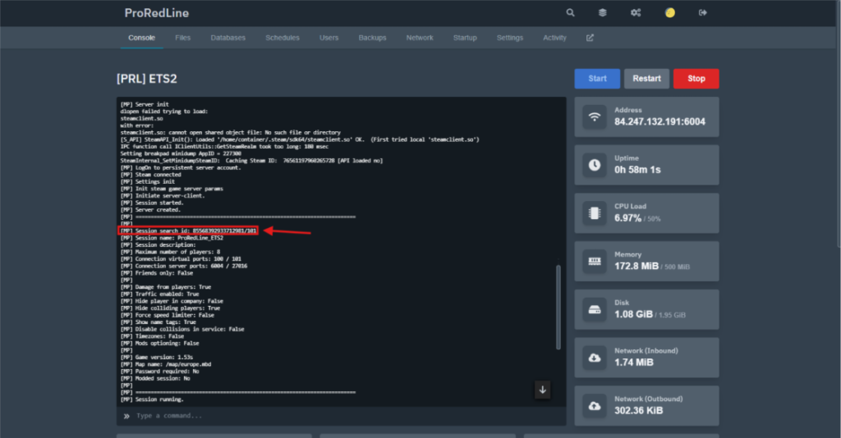
Task: Open the Backups tab
Action: point(372,38)
